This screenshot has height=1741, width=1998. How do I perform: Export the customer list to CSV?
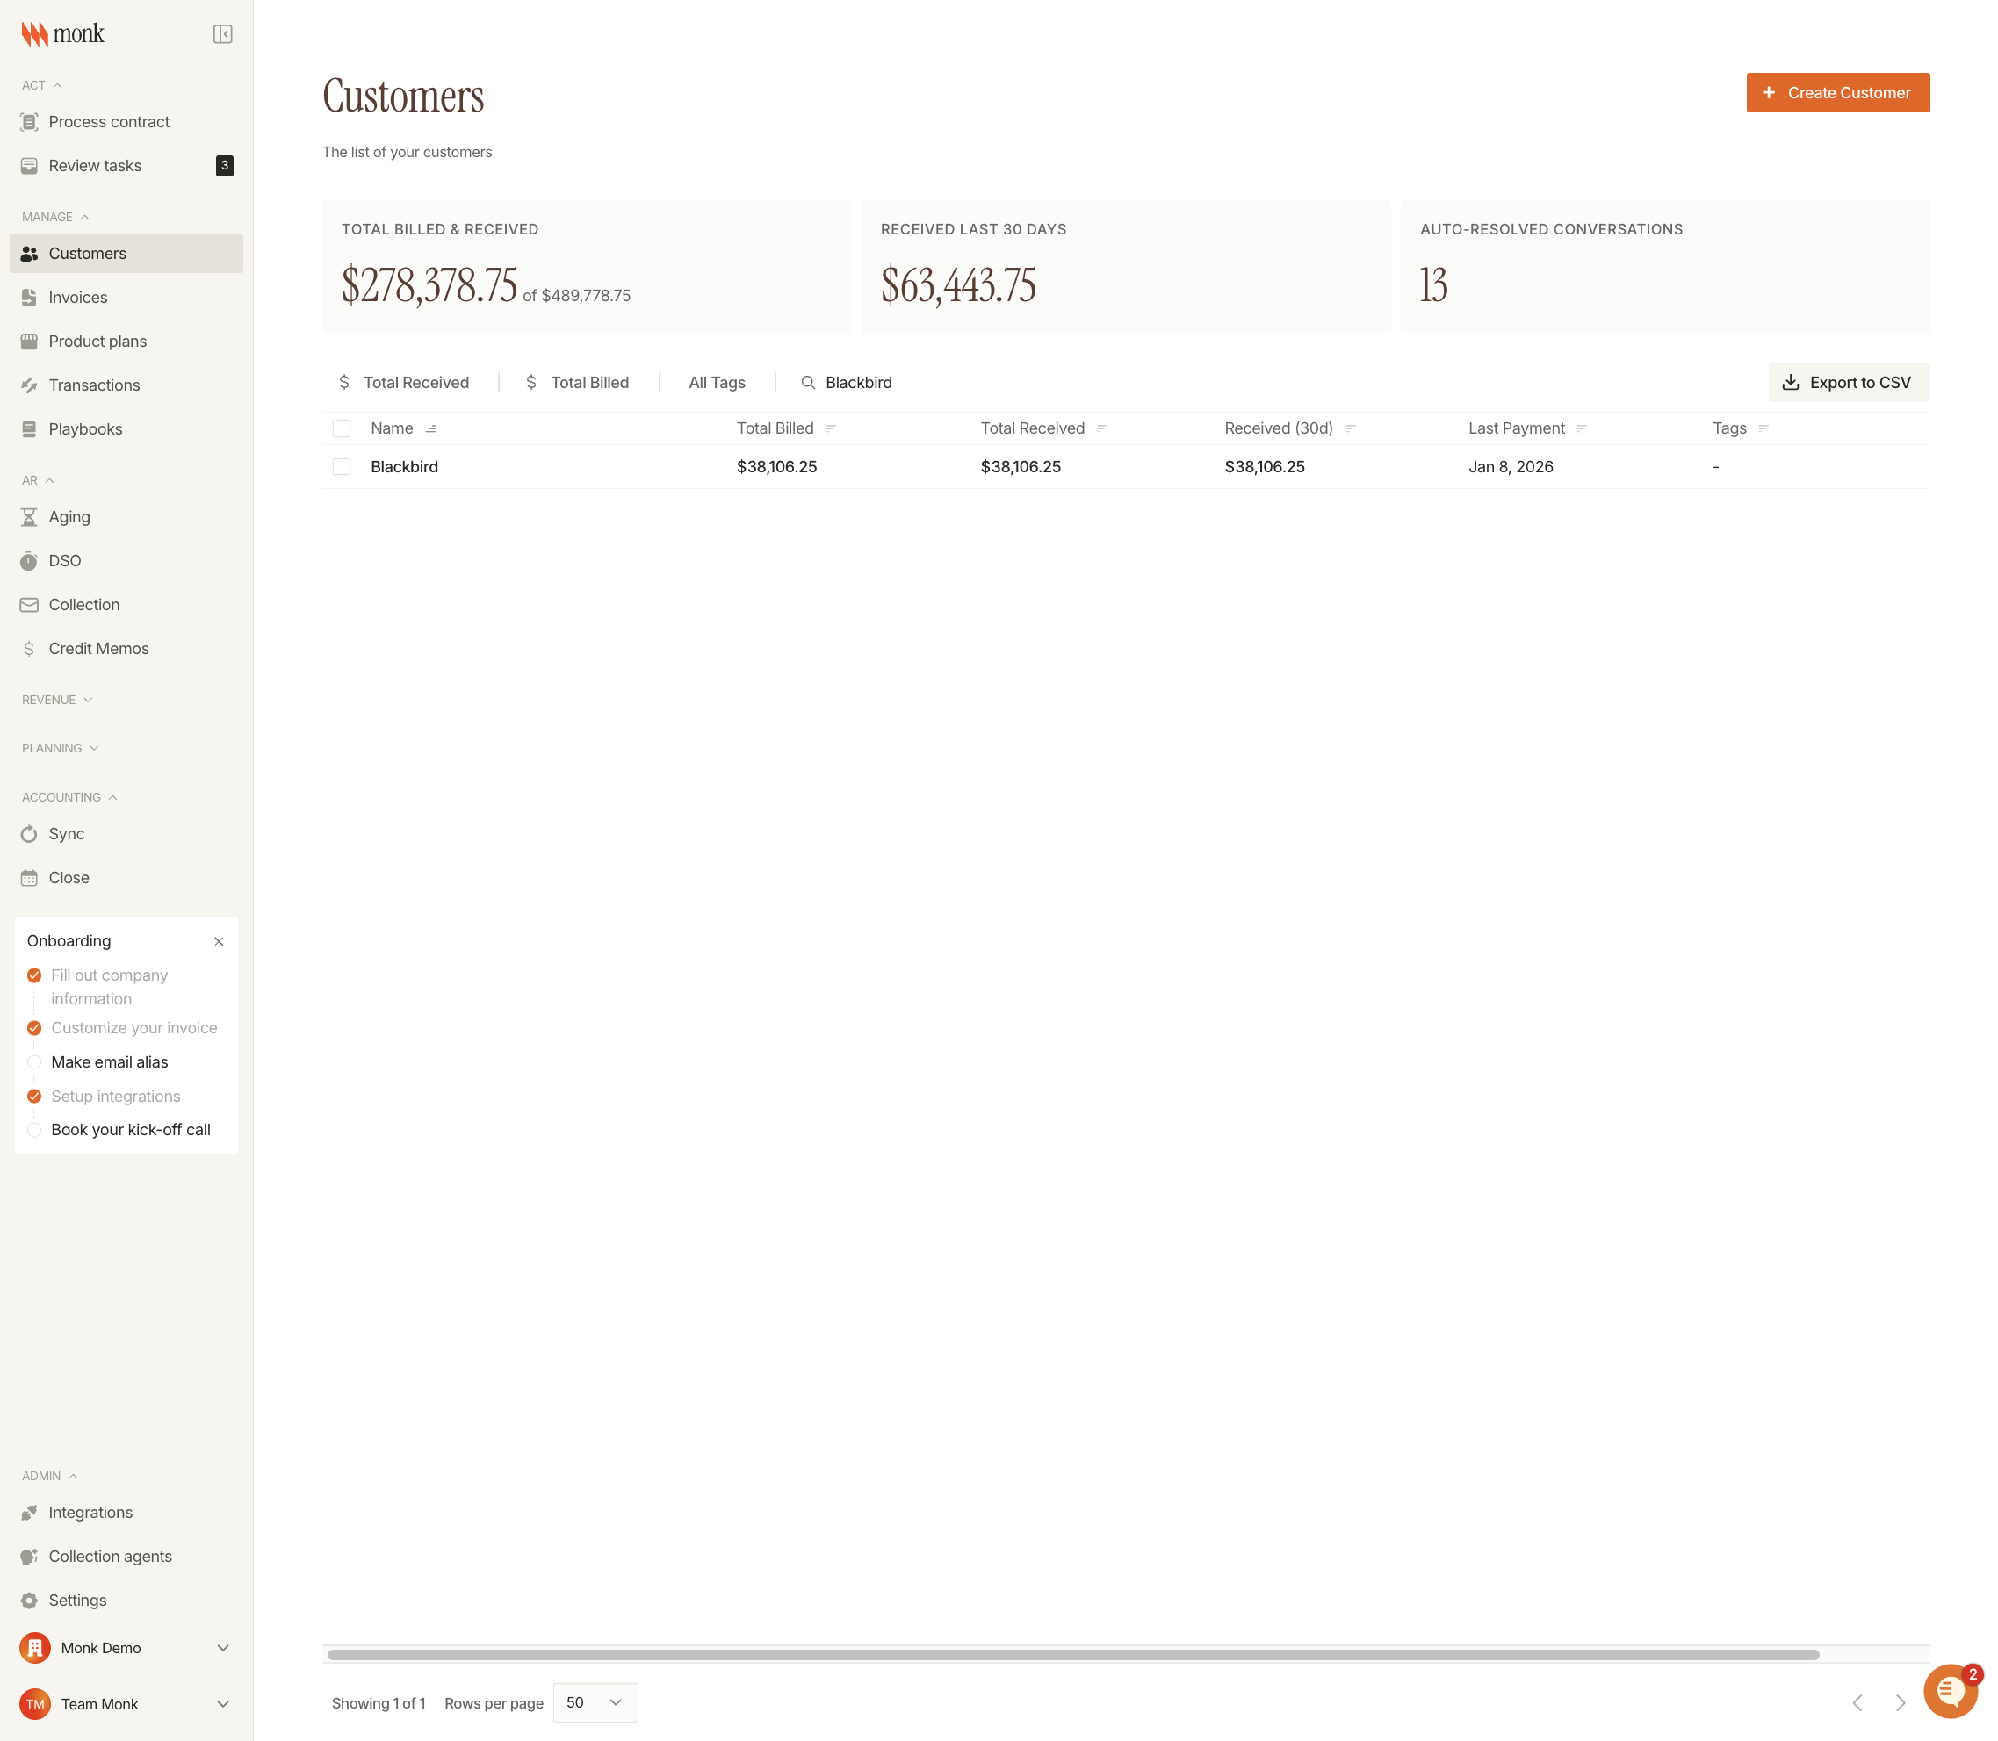click(x=1847, y=382)
